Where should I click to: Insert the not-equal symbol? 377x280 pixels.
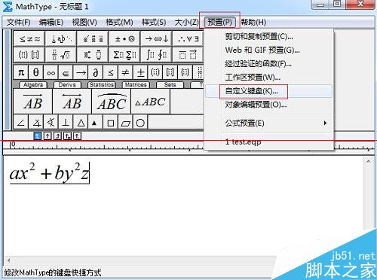[125, 72]
